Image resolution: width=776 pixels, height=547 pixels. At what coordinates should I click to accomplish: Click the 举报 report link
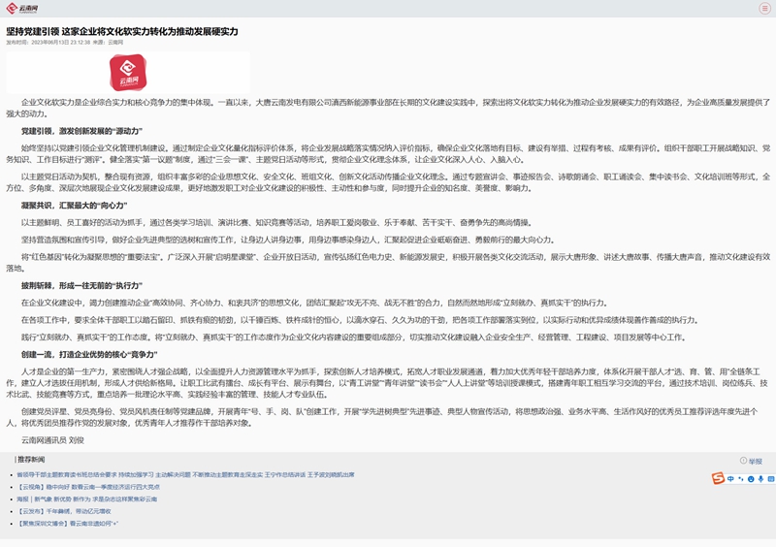(755, 461)
